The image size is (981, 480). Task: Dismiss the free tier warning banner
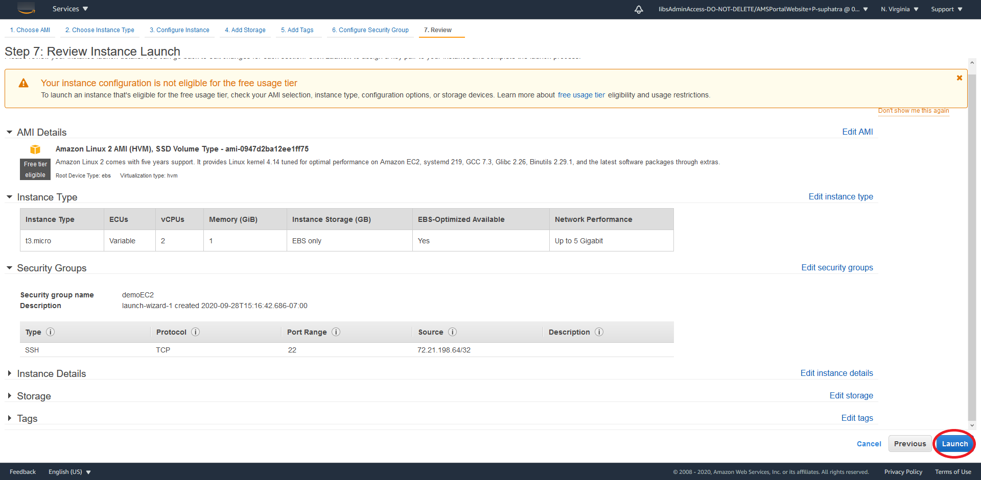click(959, 78)
